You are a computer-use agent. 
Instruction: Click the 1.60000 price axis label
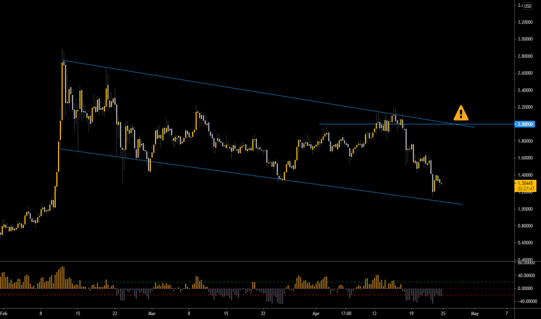coord(525,158)
